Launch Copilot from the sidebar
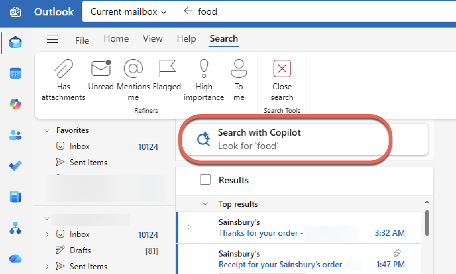The width and height of the screenshot is (456, 274). pyautogui.click(x=15, y=104)
